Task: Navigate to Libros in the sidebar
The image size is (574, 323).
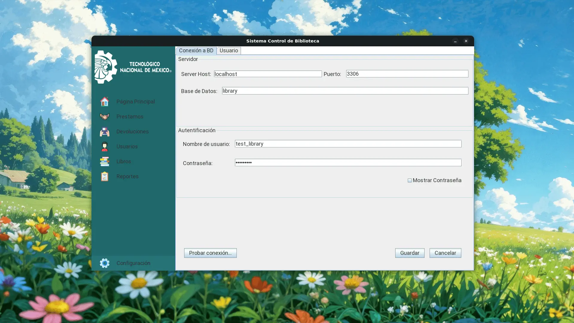Action: 133,161
